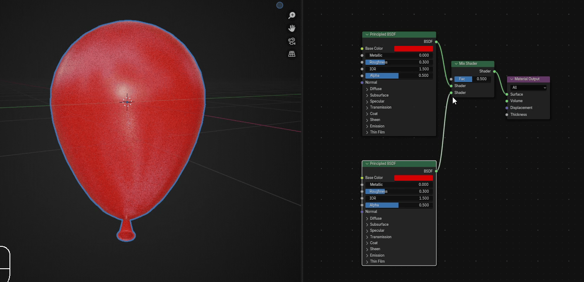Click the Metallic field in top Principled BSDF
The height and width of the screenshot is (282, 584).
tap(399, 55)
